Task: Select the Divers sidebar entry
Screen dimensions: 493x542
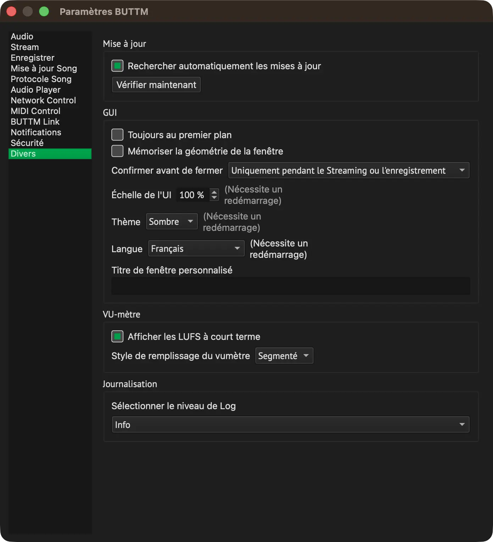Action: 50,154
